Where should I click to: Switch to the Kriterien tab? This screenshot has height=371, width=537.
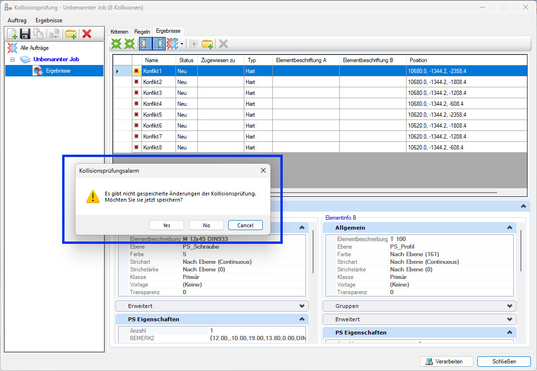[120, 31]
